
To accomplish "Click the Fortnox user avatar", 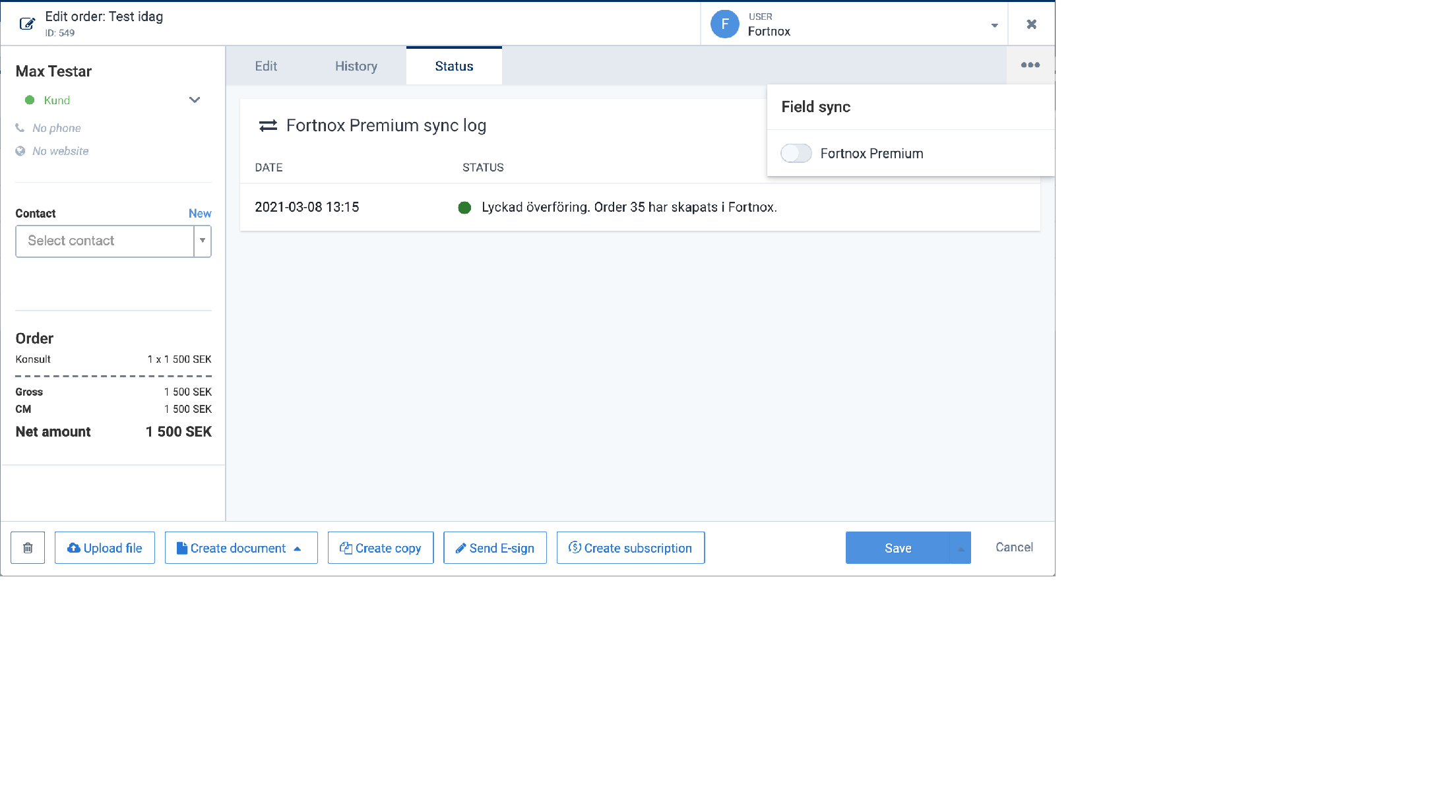I will [x=724, y=24].
